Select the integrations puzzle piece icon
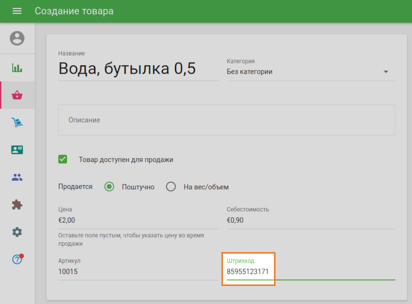This screenshot has width=412, height=304. (17, 204)
